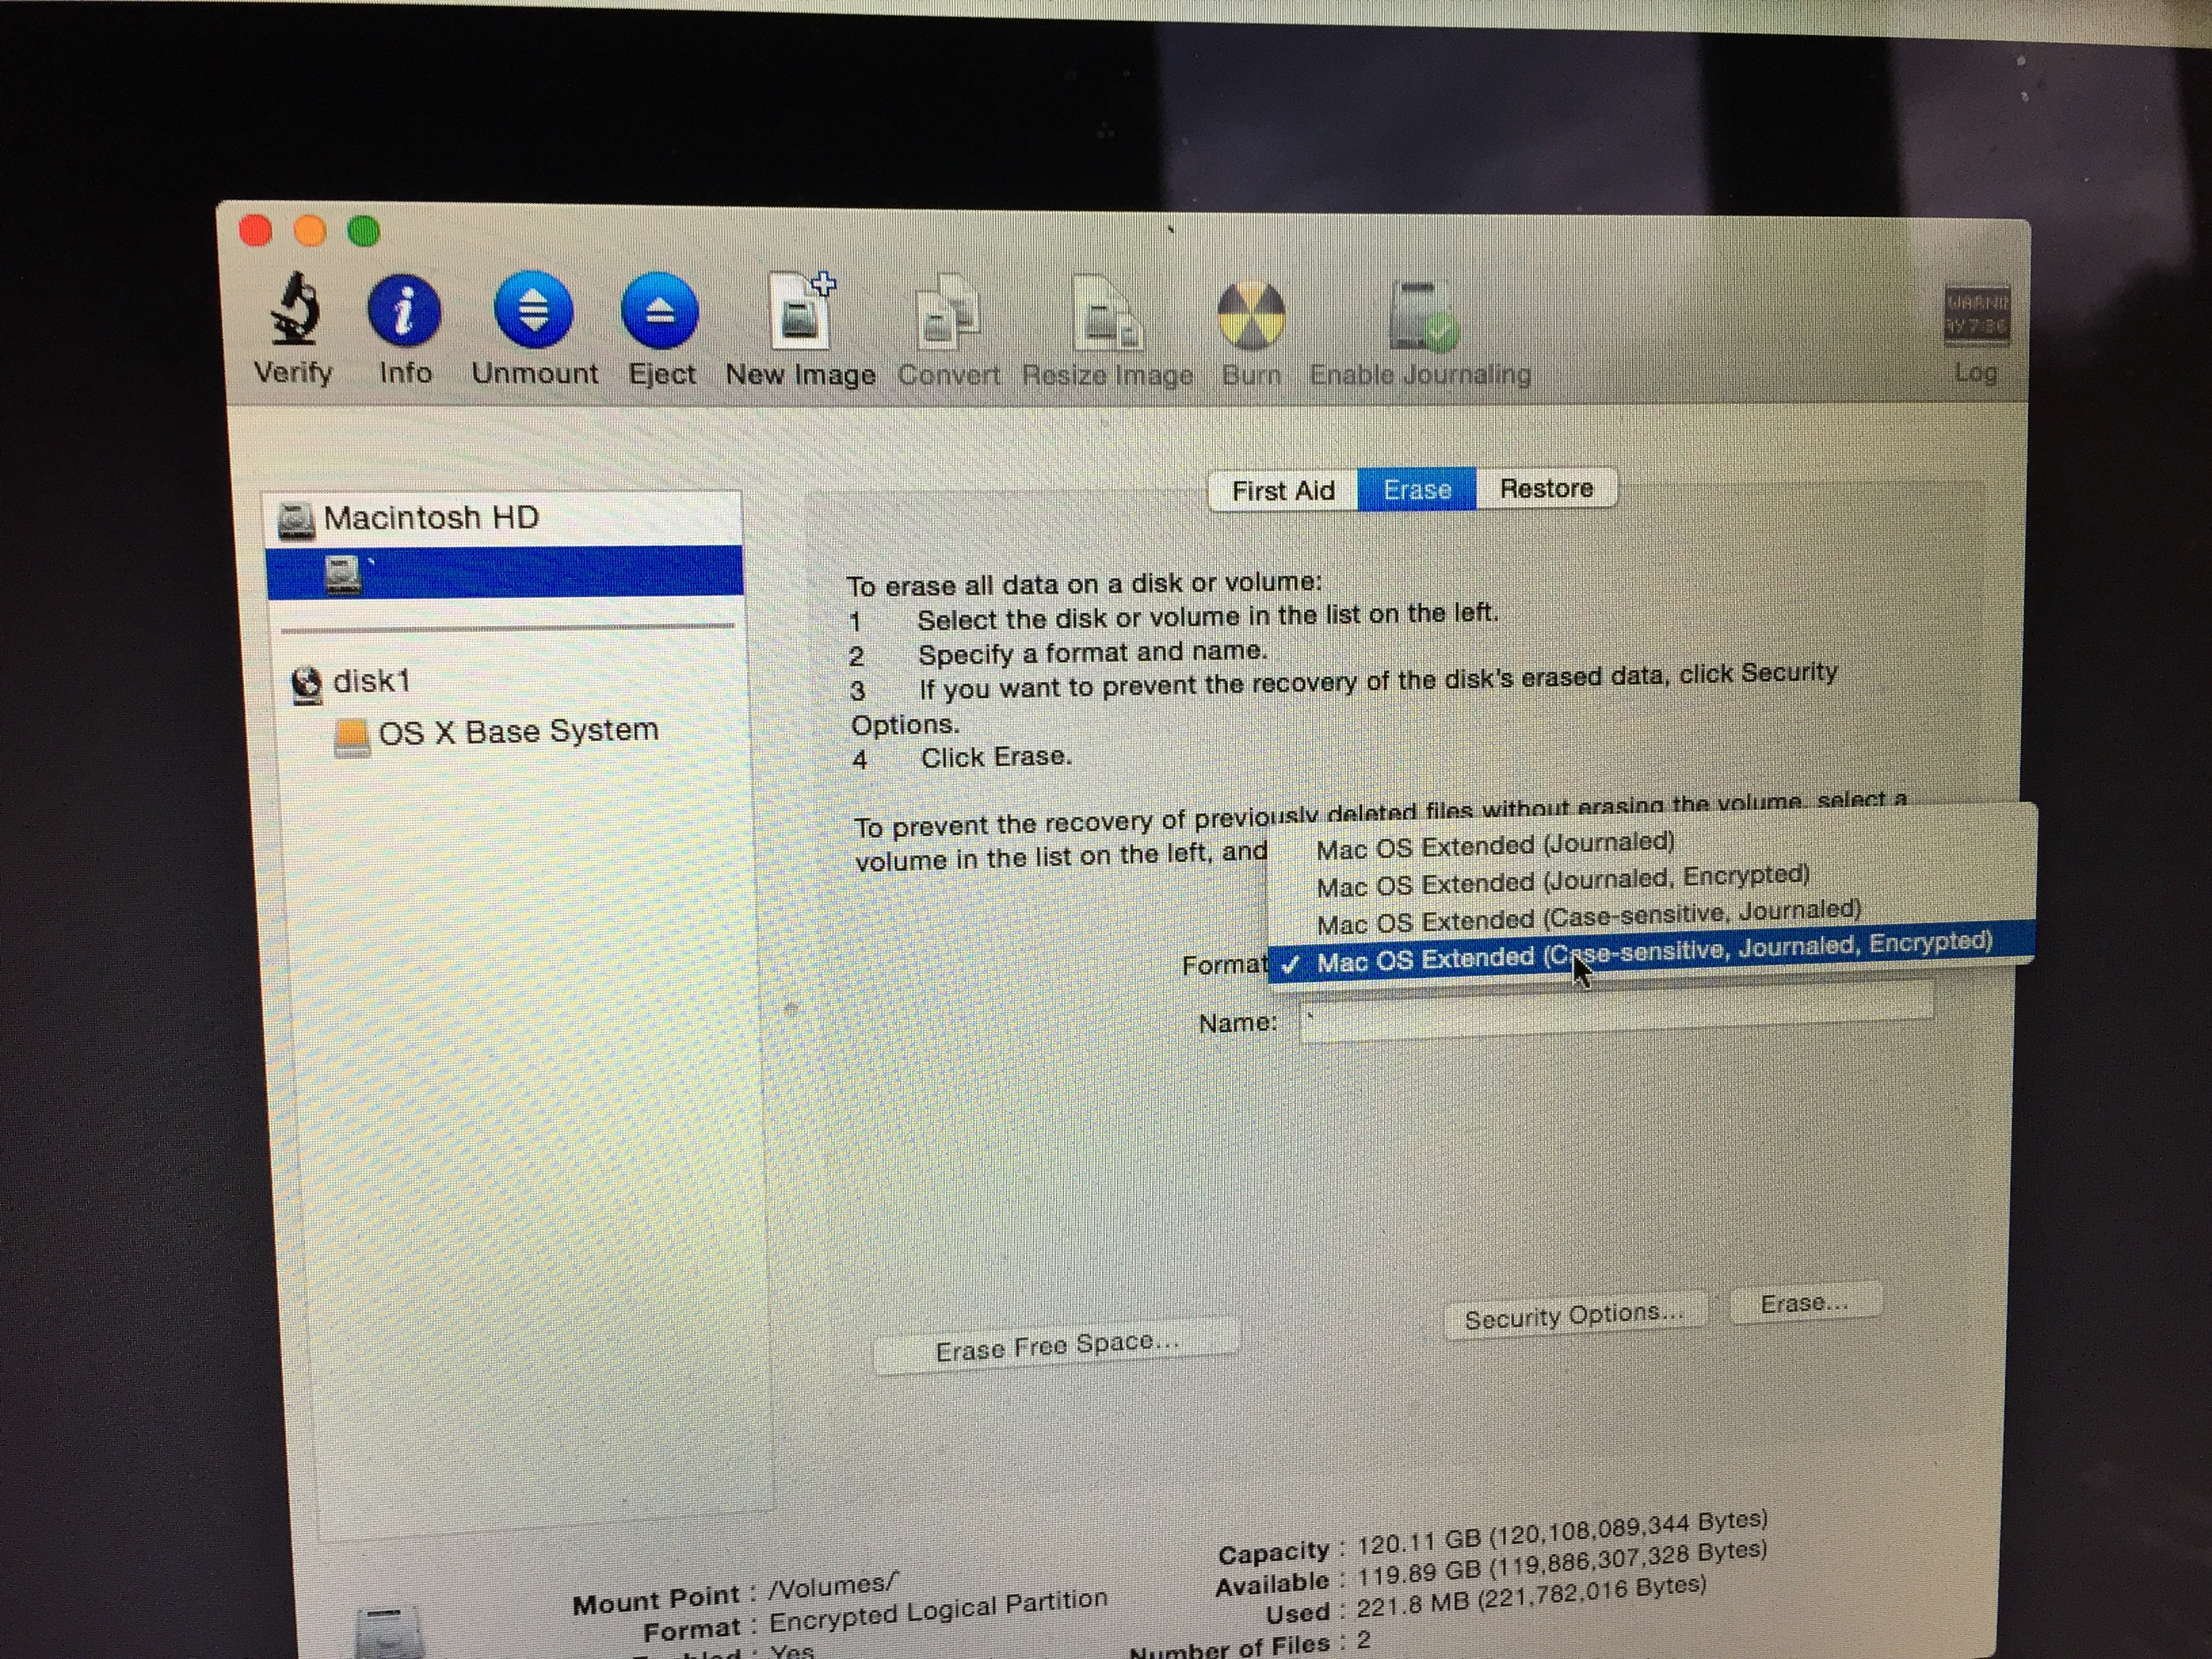Open the Security Options dialog button
2212x1659 pixels.
1575,1316
